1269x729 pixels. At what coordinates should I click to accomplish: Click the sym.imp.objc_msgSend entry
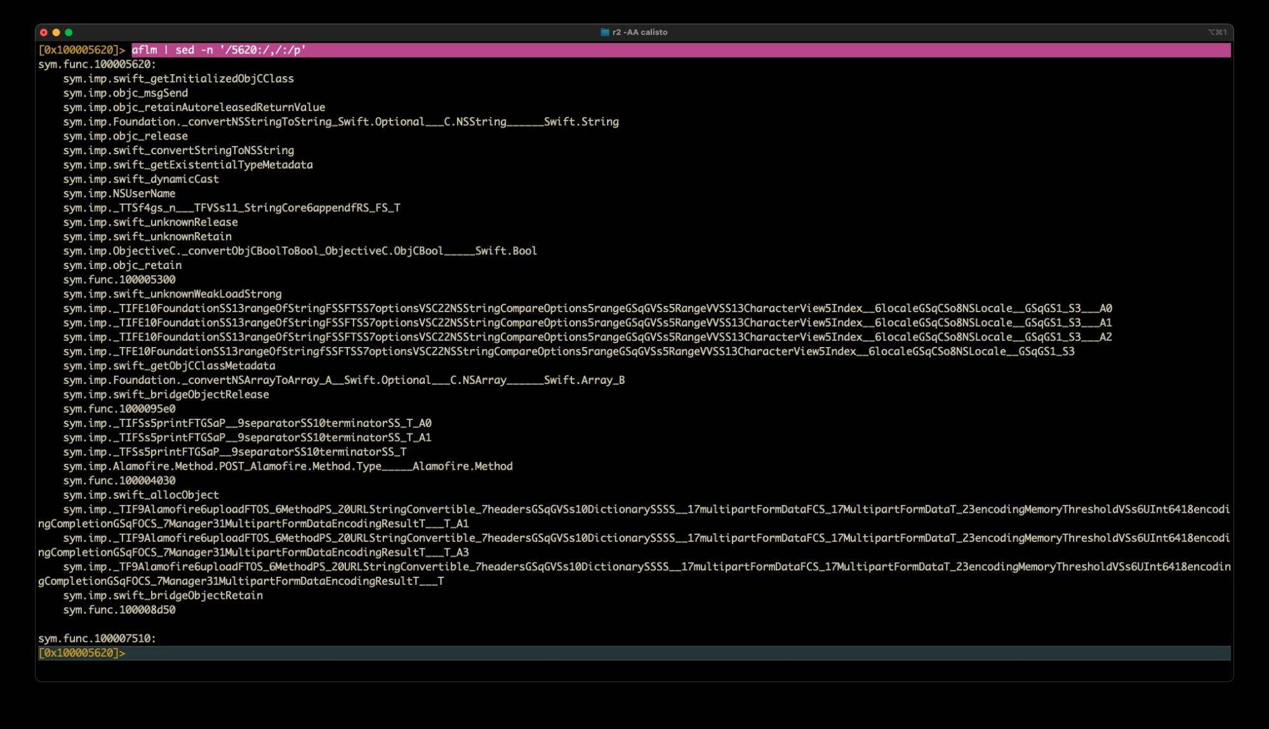pos(125,93)
